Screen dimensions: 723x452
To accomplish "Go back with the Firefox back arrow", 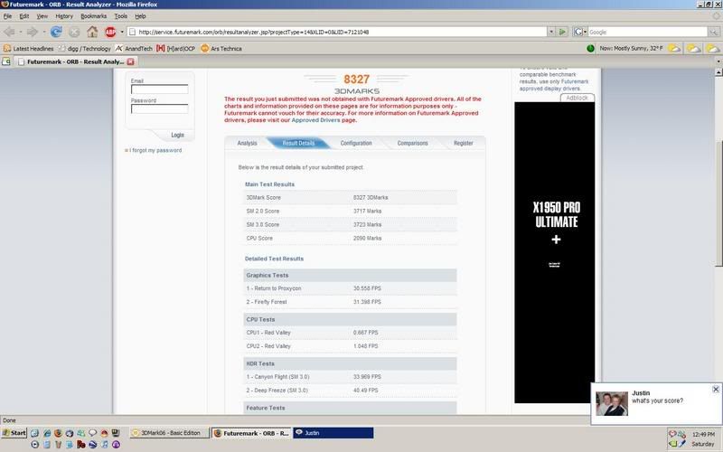I will pos(9,32).
